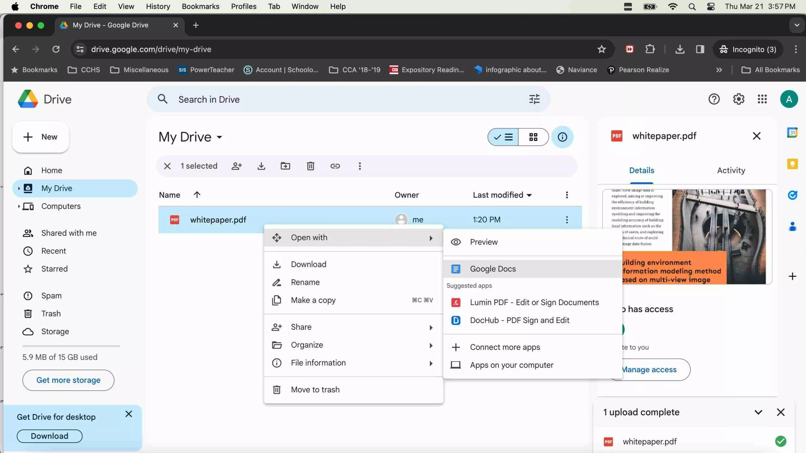Click search filter options icon
806x453 pixels.
tap(534, 99)
